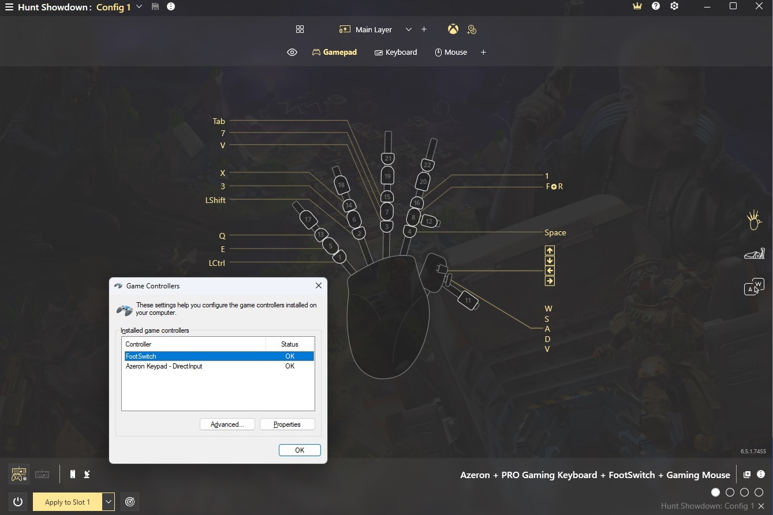This screenshot has height=515, width=773.
Task: Select the right arrow stick mapping
Action: tap(550, 281)
